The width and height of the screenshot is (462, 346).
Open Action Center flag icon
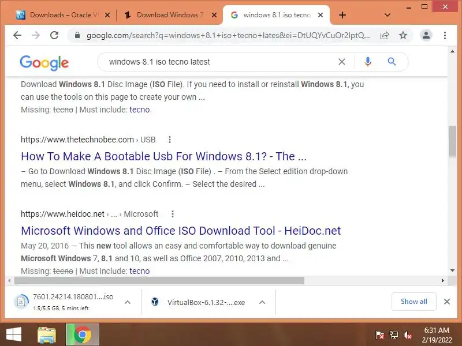coord(379,335)
